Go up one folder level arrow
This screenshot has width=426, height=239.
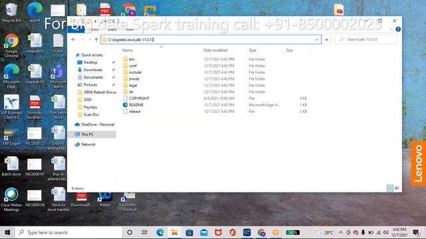pyautogui.click(x=96, y=40)
